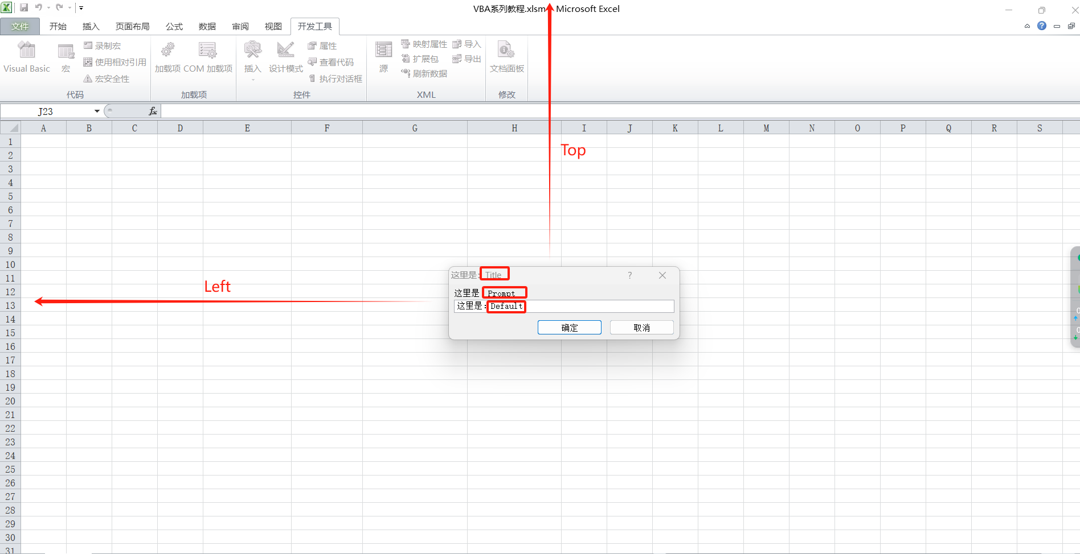Viewport: 1080px width, 554px height.
Task: Open the COM 加载项 dialog
Action: point(208,57)
